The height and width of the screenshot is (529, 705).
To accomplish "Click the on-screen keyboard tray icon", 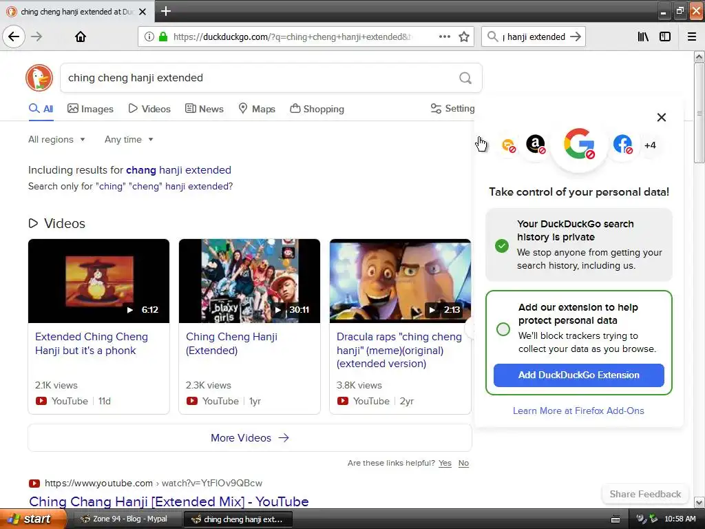I will 615,519.
